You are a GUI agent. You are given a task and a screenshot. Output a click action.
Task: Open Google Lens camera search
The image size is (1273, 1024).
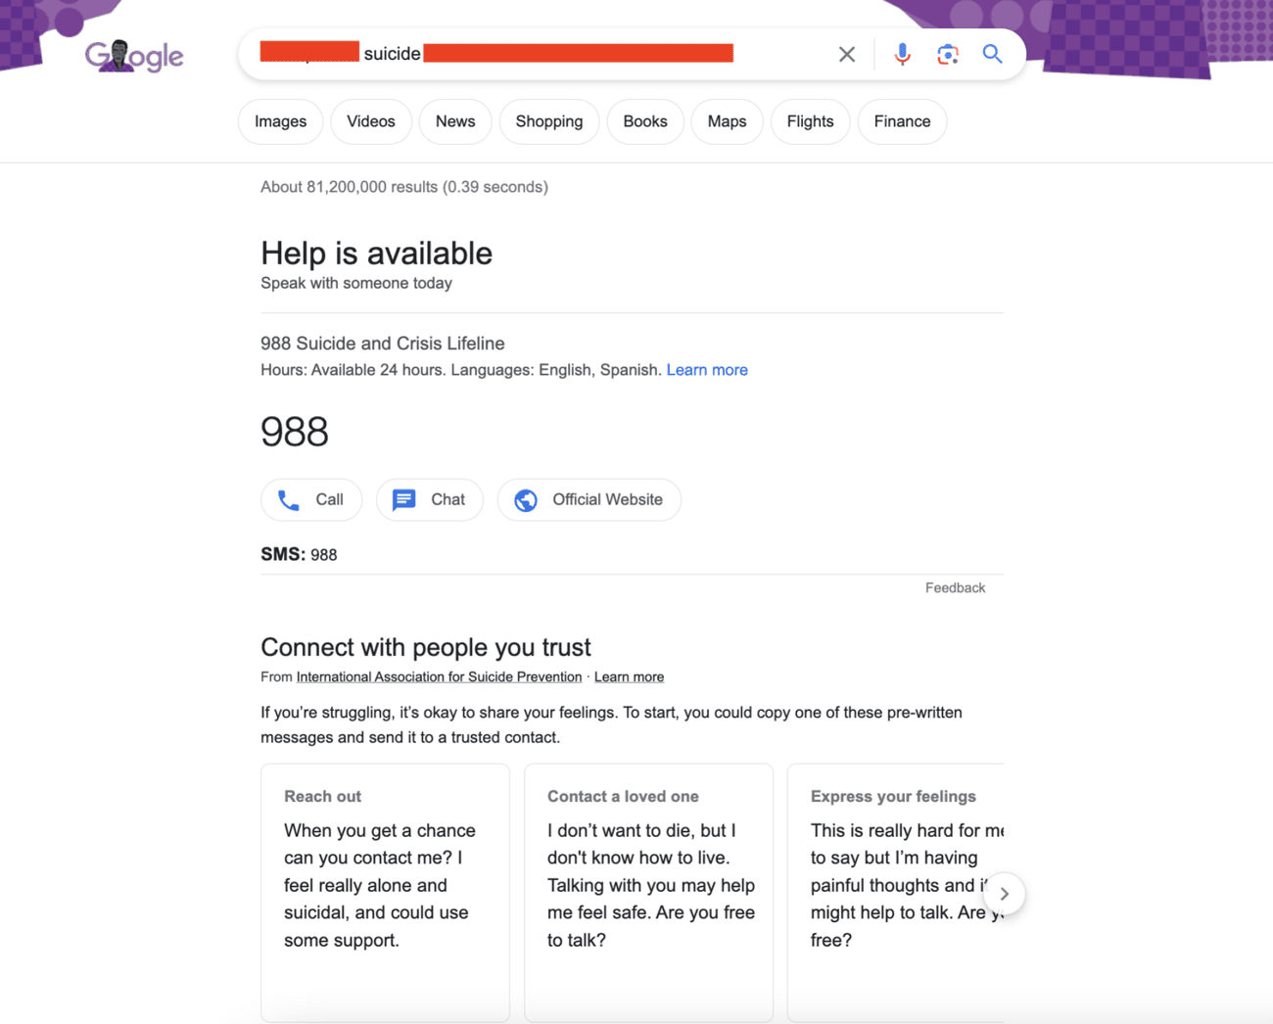pyautogui.click(x=947, y=54)
